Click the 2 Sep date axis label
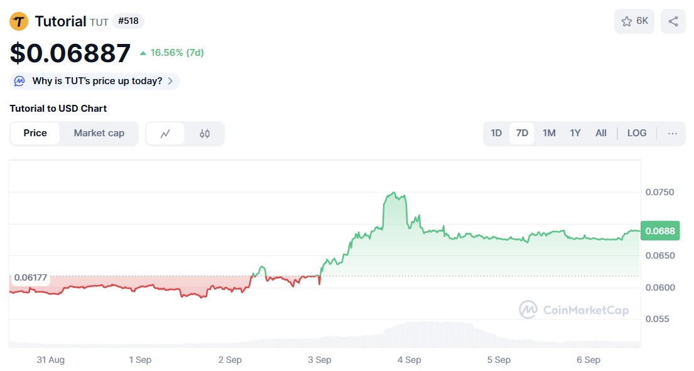Screen dimensions: 694x371 [x=230, y=360]
